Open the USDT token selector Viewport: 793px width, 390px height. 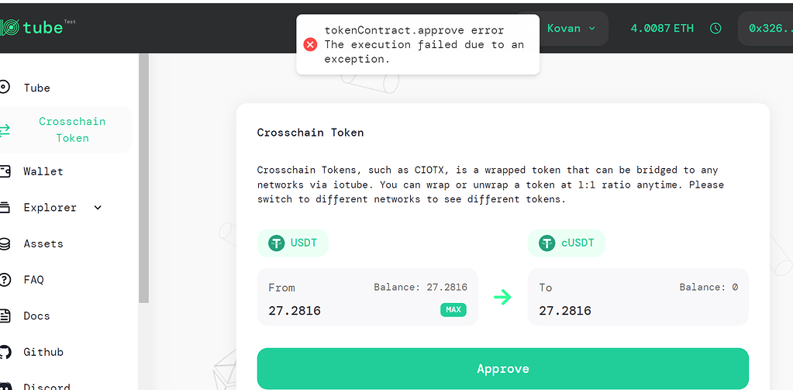pyautogui.click(x=293, y=243)
